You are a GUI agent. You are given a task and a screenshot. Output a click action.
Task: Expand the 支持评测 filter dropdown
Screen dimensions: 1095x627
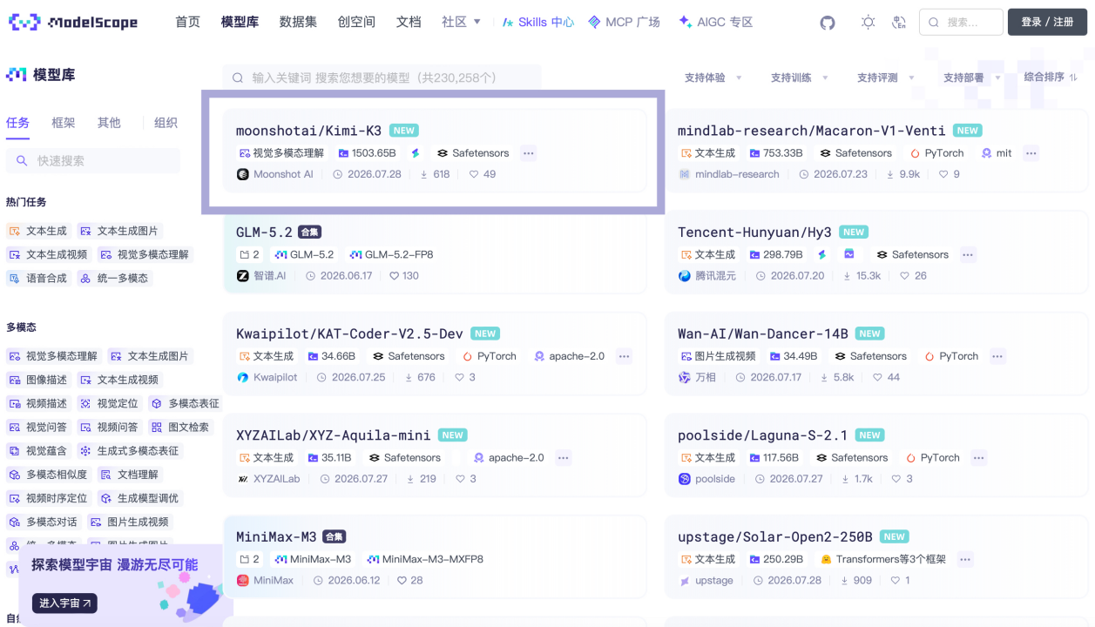886,78
